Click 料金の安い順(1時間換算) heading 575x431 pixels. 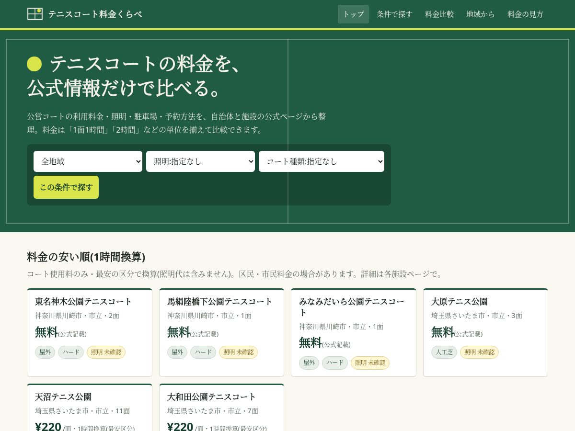coord(86,257)
